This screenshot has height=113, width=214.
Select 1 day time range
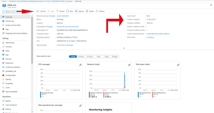pyautogui.click(x=98, y=57)
